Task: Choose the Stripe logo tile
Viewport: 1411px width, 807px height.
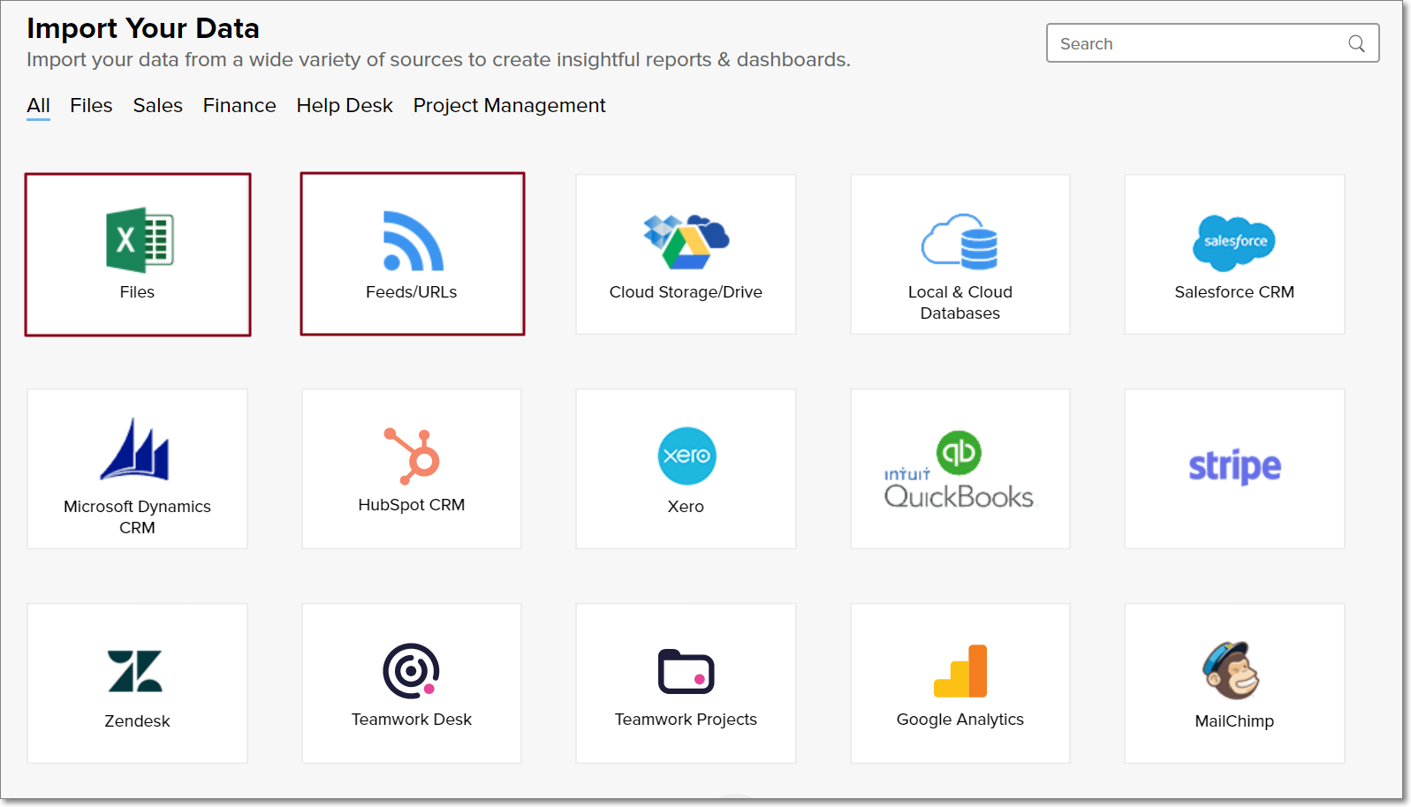Action: (1234, 467)
